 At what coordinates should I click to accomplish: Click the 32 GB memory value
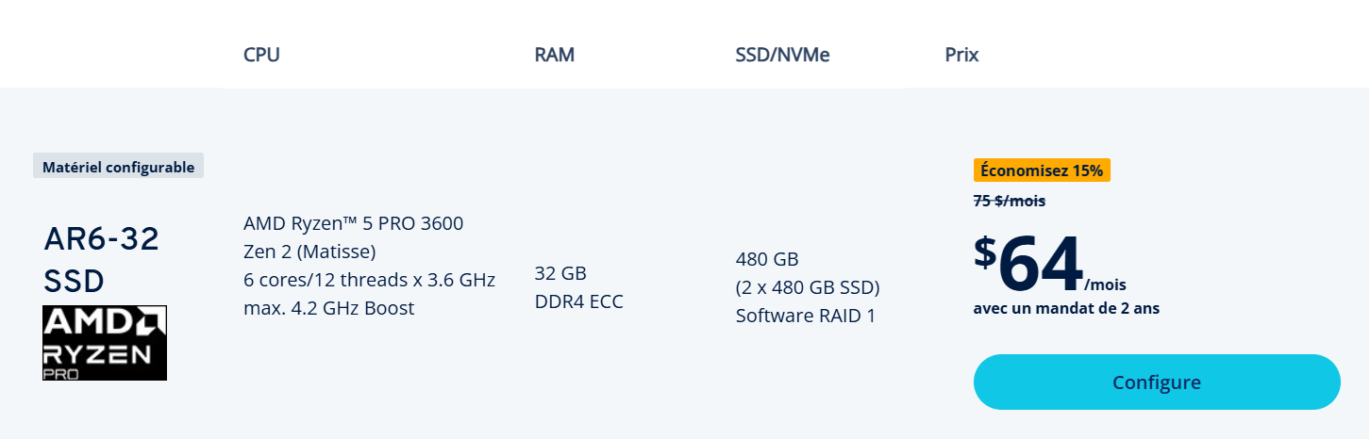click(560, 273)
